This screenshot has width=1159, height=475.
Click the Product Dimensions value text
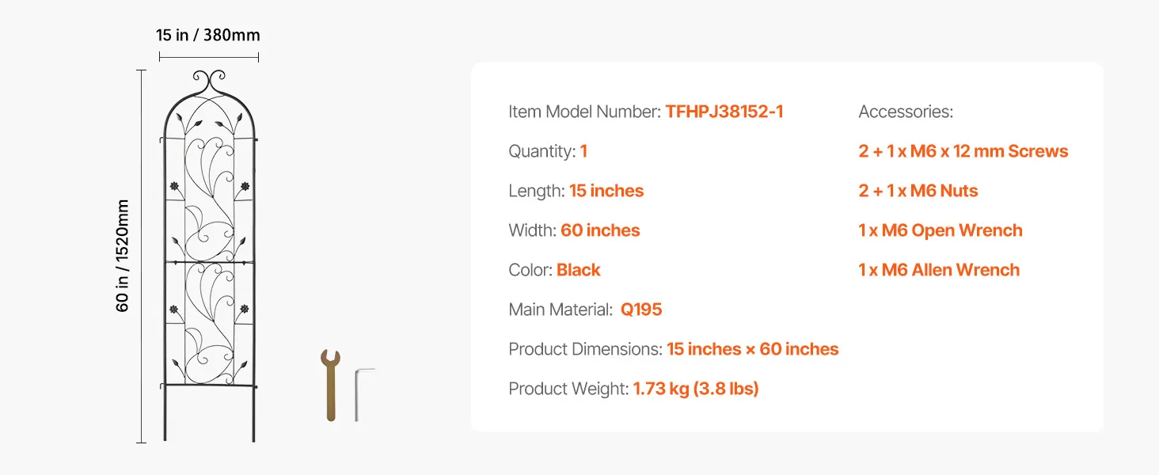(x=752, y=349)
